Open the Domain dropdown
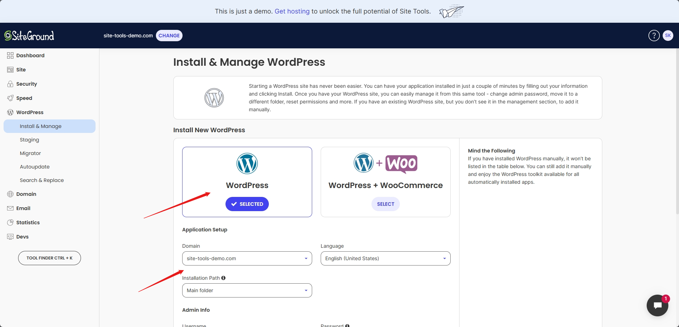The width and height of the screenshot is (679, 327). point(247,258)
